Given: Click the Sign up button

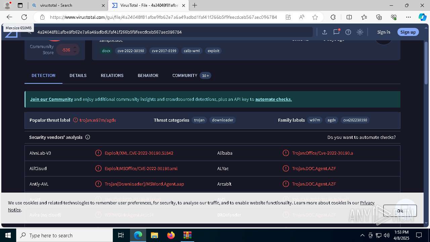Looking at the screenshot, I should point(408,32).
